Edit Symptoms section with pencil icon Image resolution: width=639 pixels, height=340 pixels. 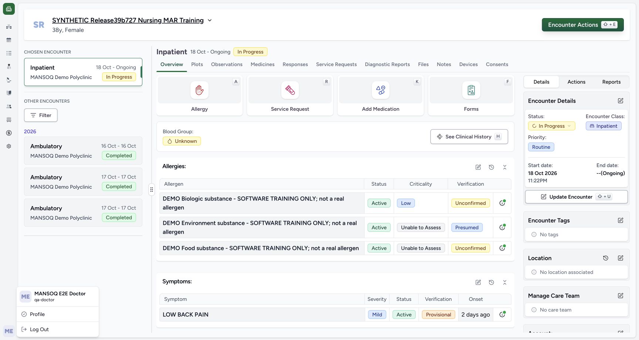tap(478, 282)
